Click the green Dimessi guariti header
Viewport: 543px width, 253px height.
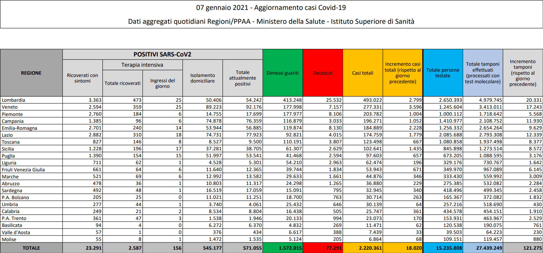point(282,73)
